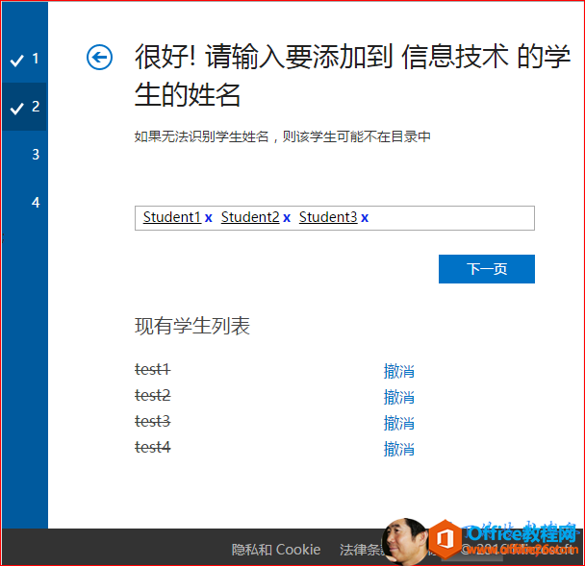Select the Student3 name tag
Viewport: 585px width, 566px height.
pos(328,217)
